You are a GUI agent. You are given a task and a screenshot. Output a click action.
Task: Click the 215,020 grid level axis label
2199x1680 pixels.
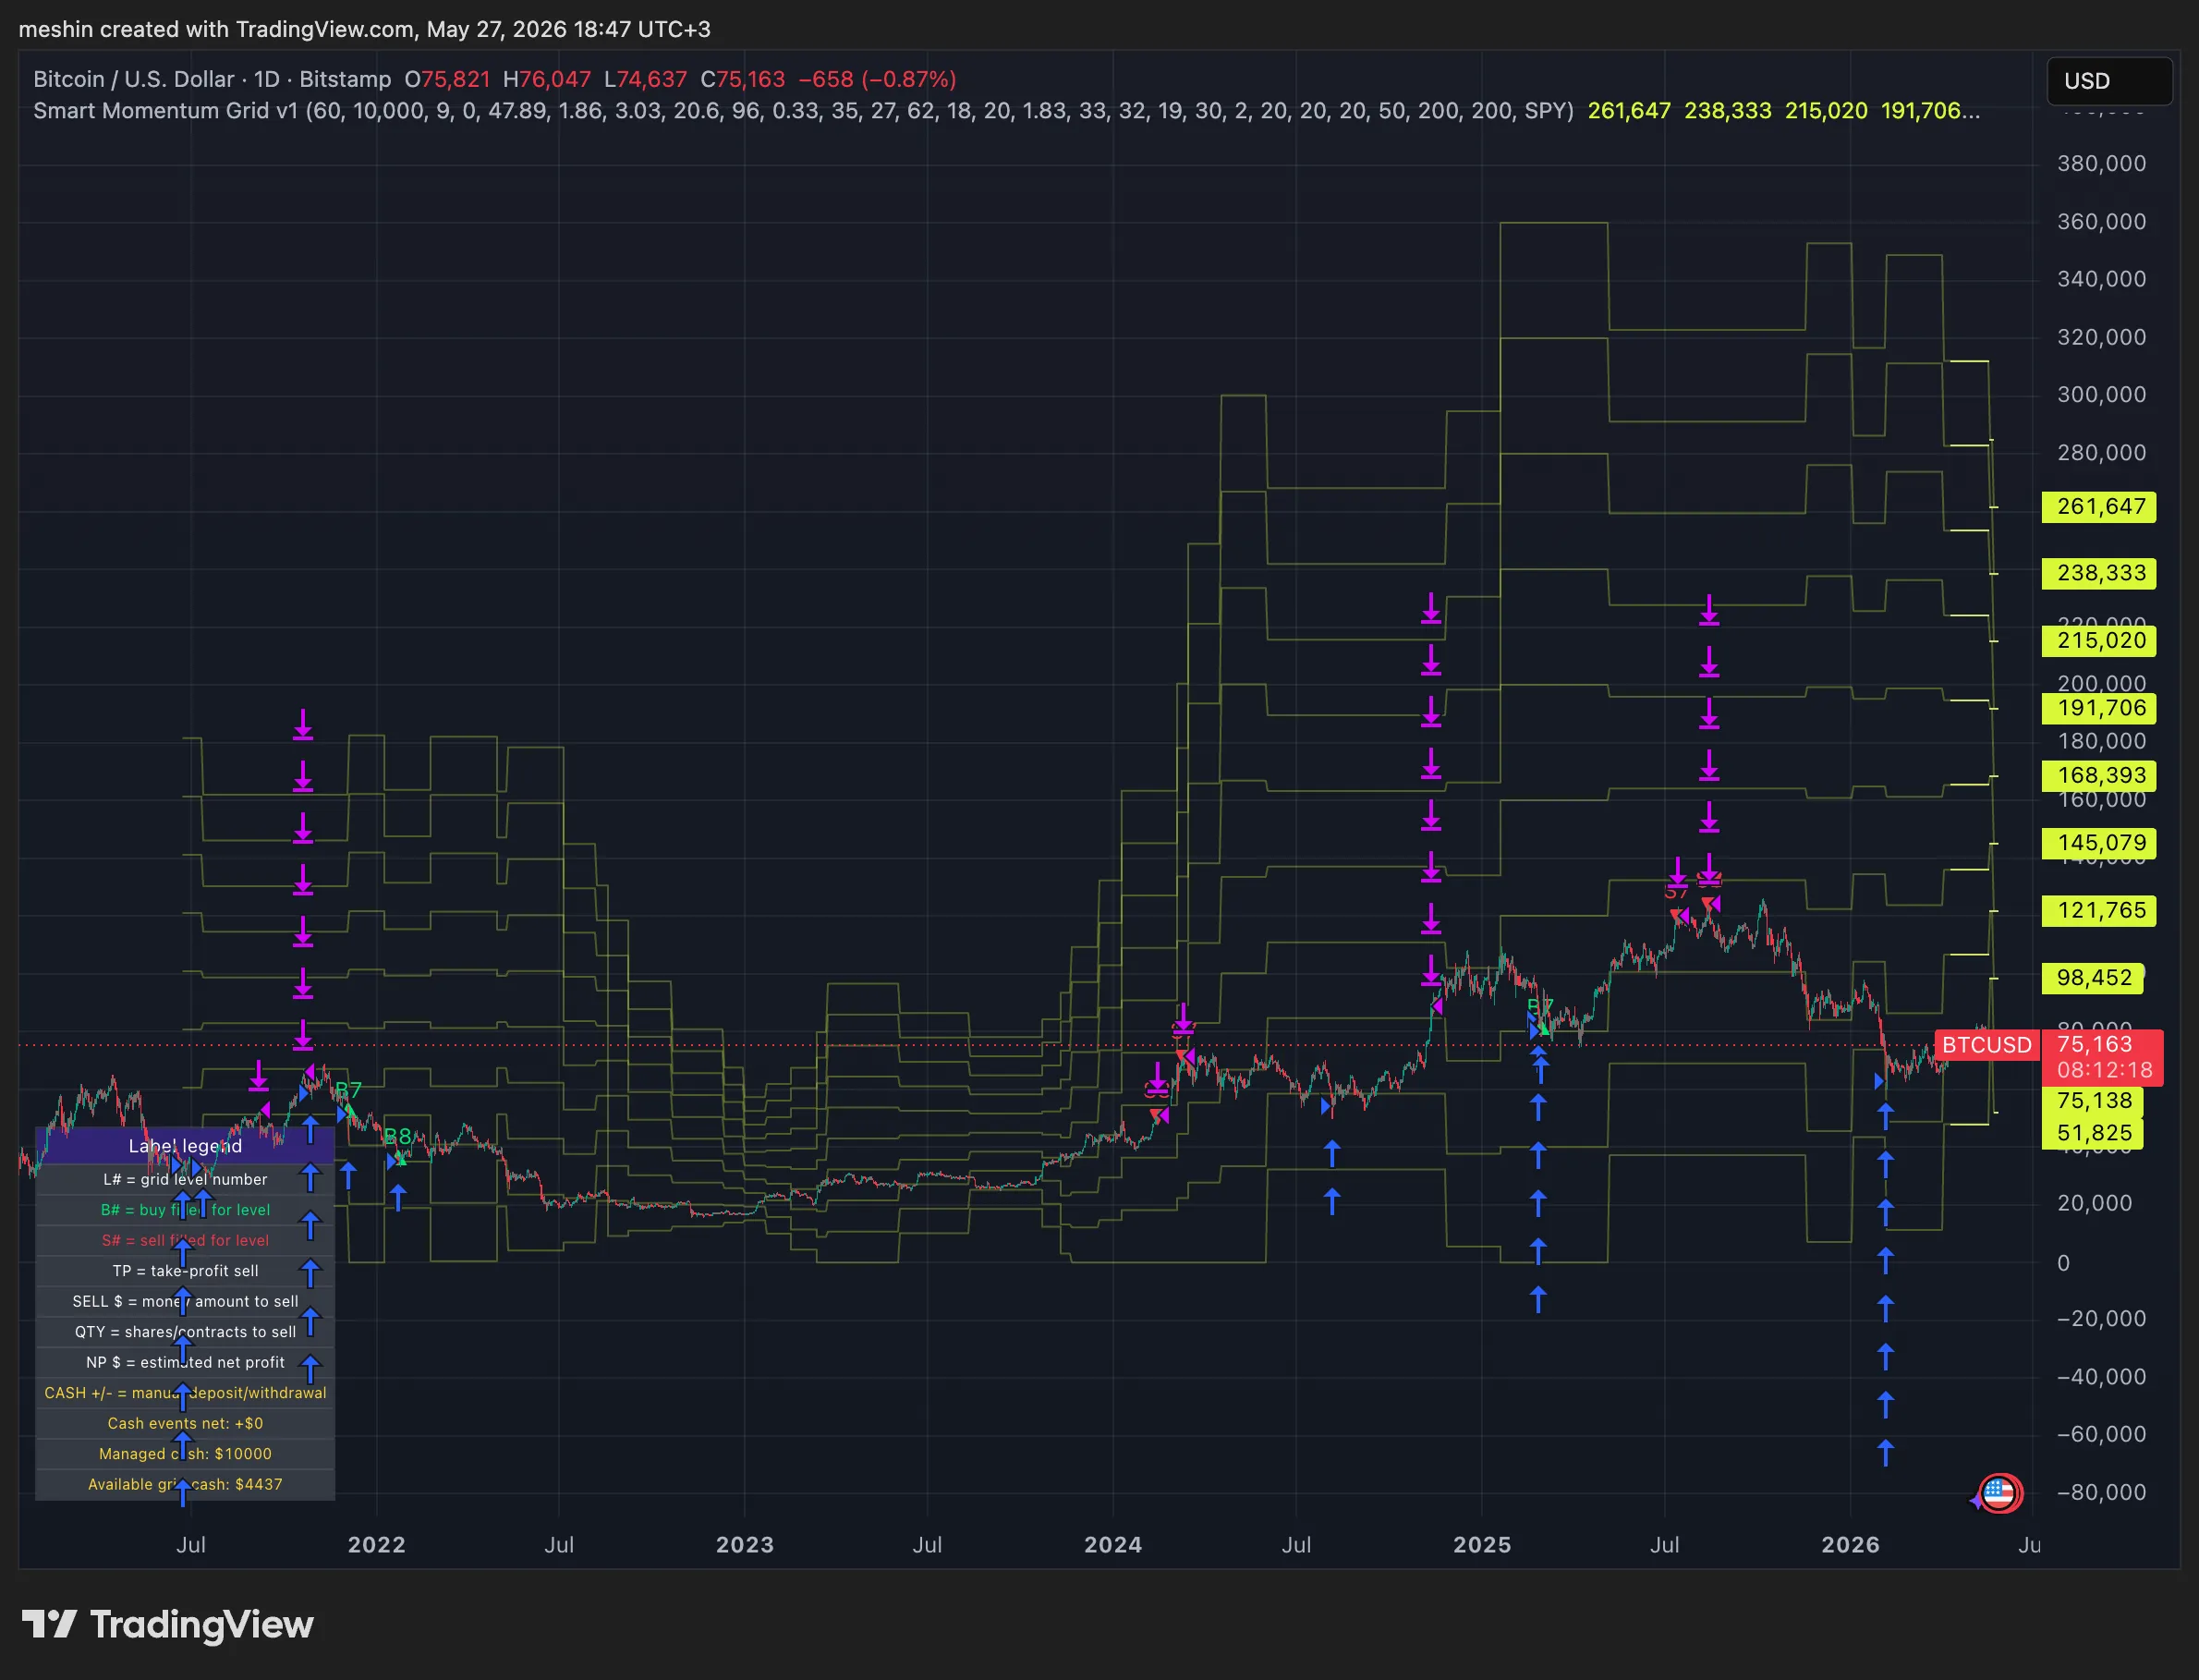[2099, 640]
